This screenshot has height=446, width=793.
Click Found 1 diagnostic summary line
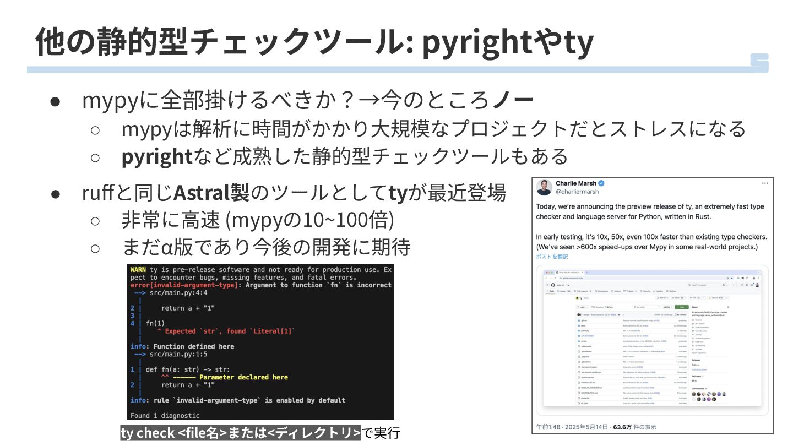tap(165, 415)
